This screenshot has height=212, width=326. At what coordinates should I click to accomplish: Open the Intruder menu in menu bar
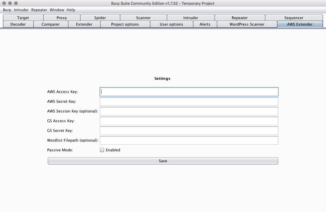[21, 10]
